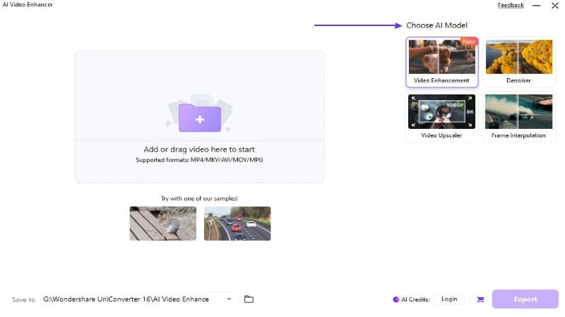
Task: Click the Login button
Action: (x=449, y=299)
